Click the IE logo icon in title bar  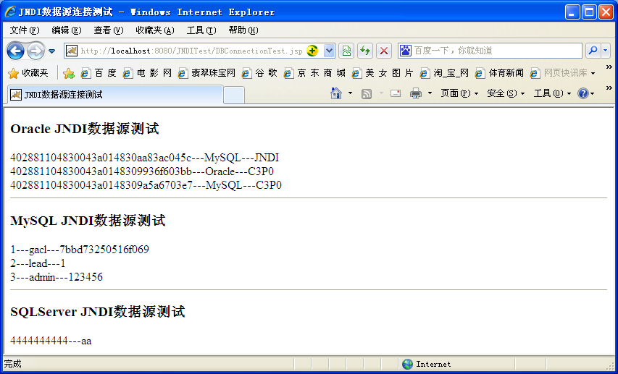(x=10, y=12)
